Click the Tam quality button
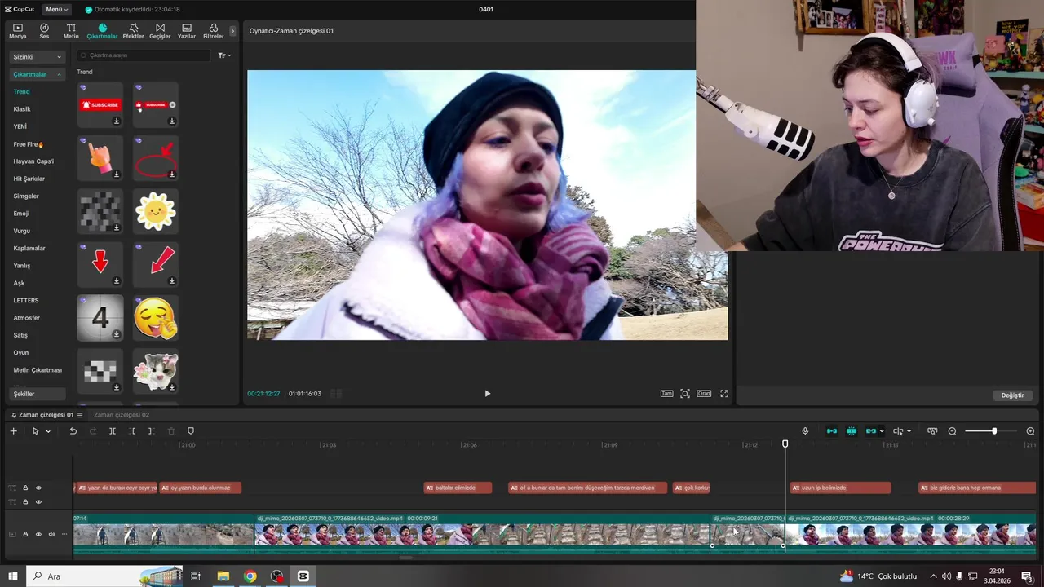 (x=666, y=394)
